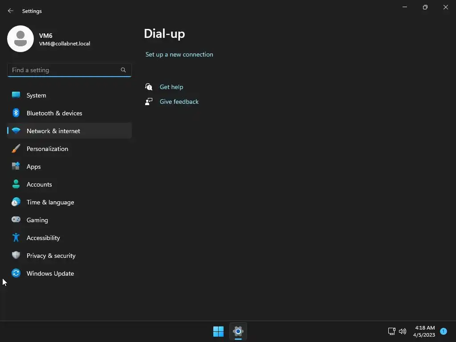Click the Settings gear on taskbar
Image resolution: width=456 pixels, height=342 pixels.
(238, 331)
